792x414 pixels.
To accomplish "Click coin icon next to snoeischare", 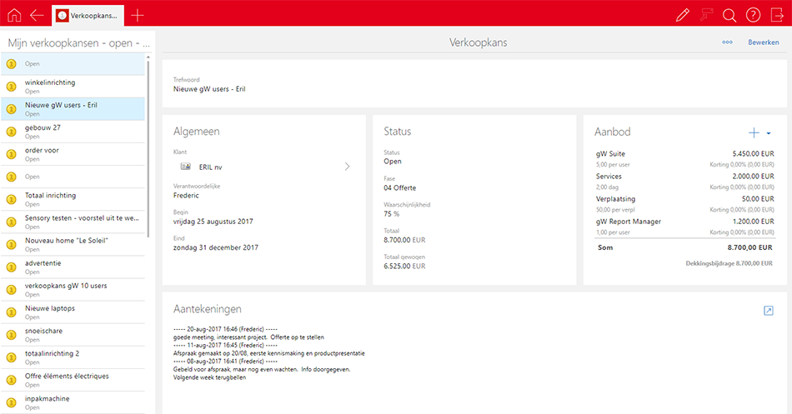I will point(11,335).
